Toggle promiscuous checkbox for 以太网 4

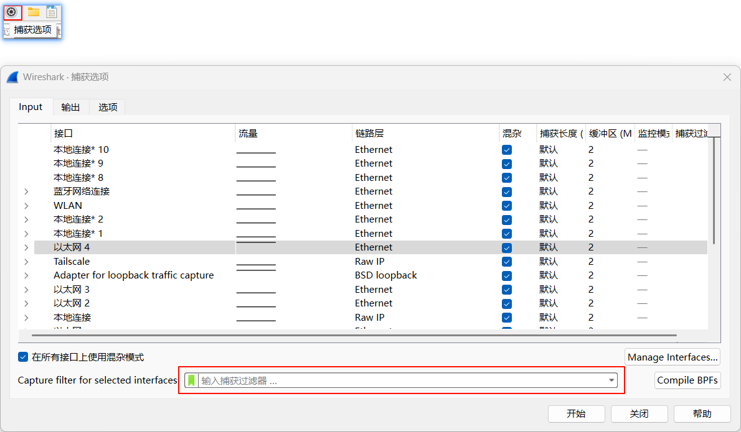[x=507, y=247]
